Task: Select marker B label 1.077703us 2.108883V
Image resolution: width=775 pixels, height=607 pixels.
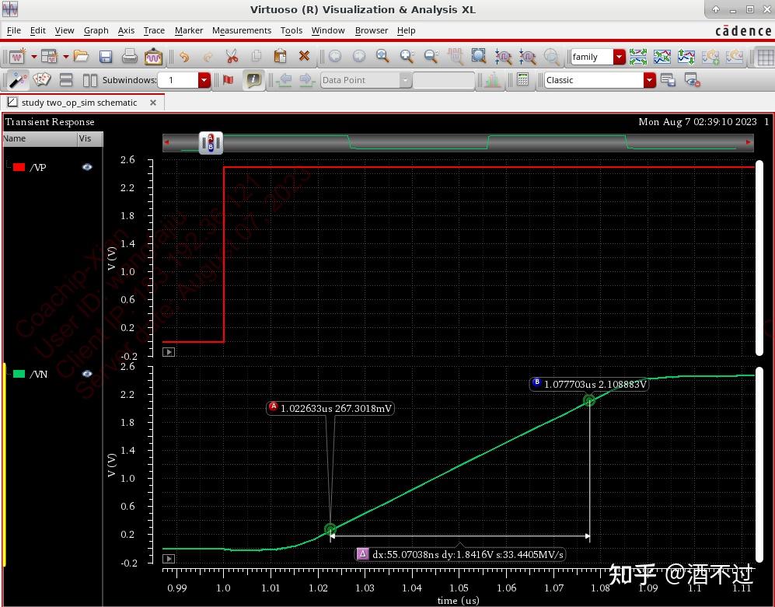Action: point(589,384)
